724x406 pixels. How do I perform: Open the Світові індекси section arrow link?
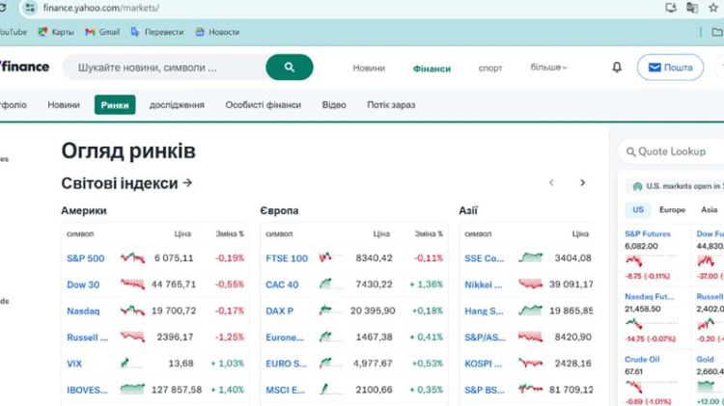[187, 182]
